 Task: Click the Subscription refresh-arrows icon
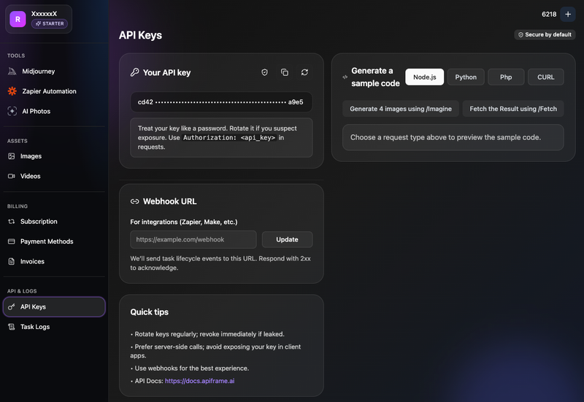[x=12, y=222]
